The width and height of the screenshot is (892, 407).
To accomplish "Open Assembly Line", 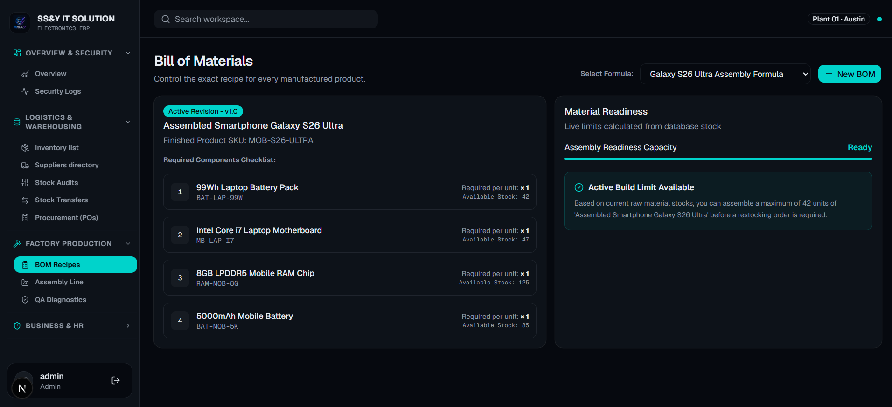I will point(76,282).
